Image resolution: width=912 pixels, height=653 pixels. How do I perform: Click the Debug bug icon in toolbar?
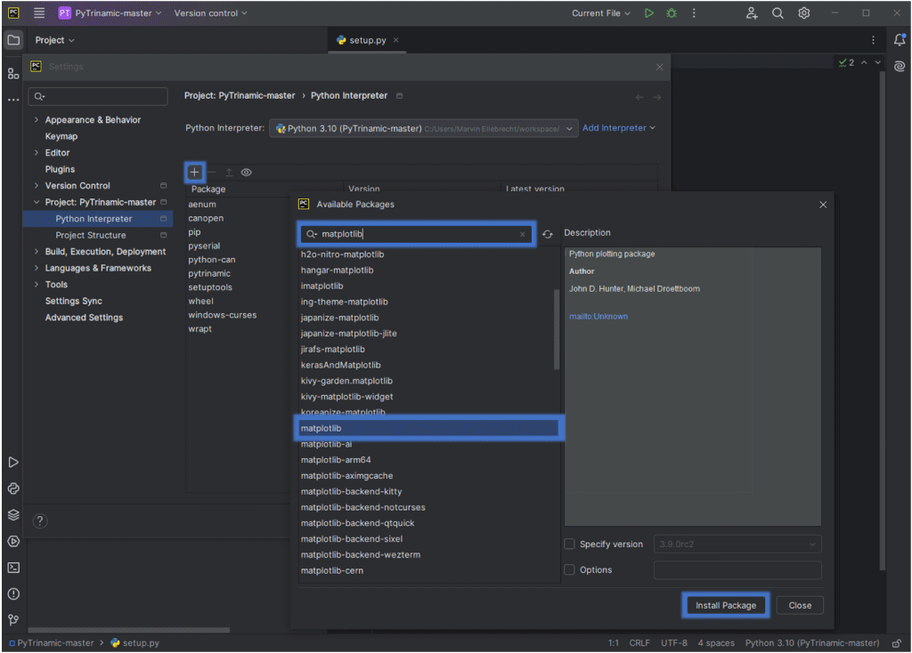[x=672, y=13]
